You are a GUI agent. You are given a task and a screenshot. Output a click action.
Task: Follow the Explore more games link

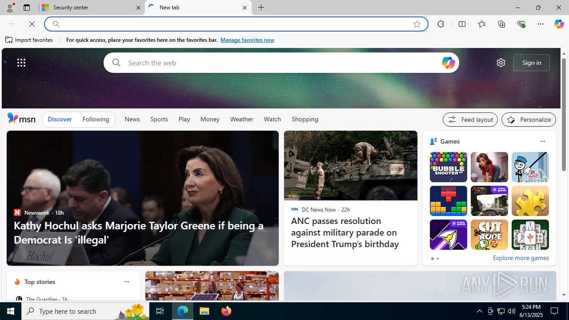pyautogui.click(x=521, y=258)
